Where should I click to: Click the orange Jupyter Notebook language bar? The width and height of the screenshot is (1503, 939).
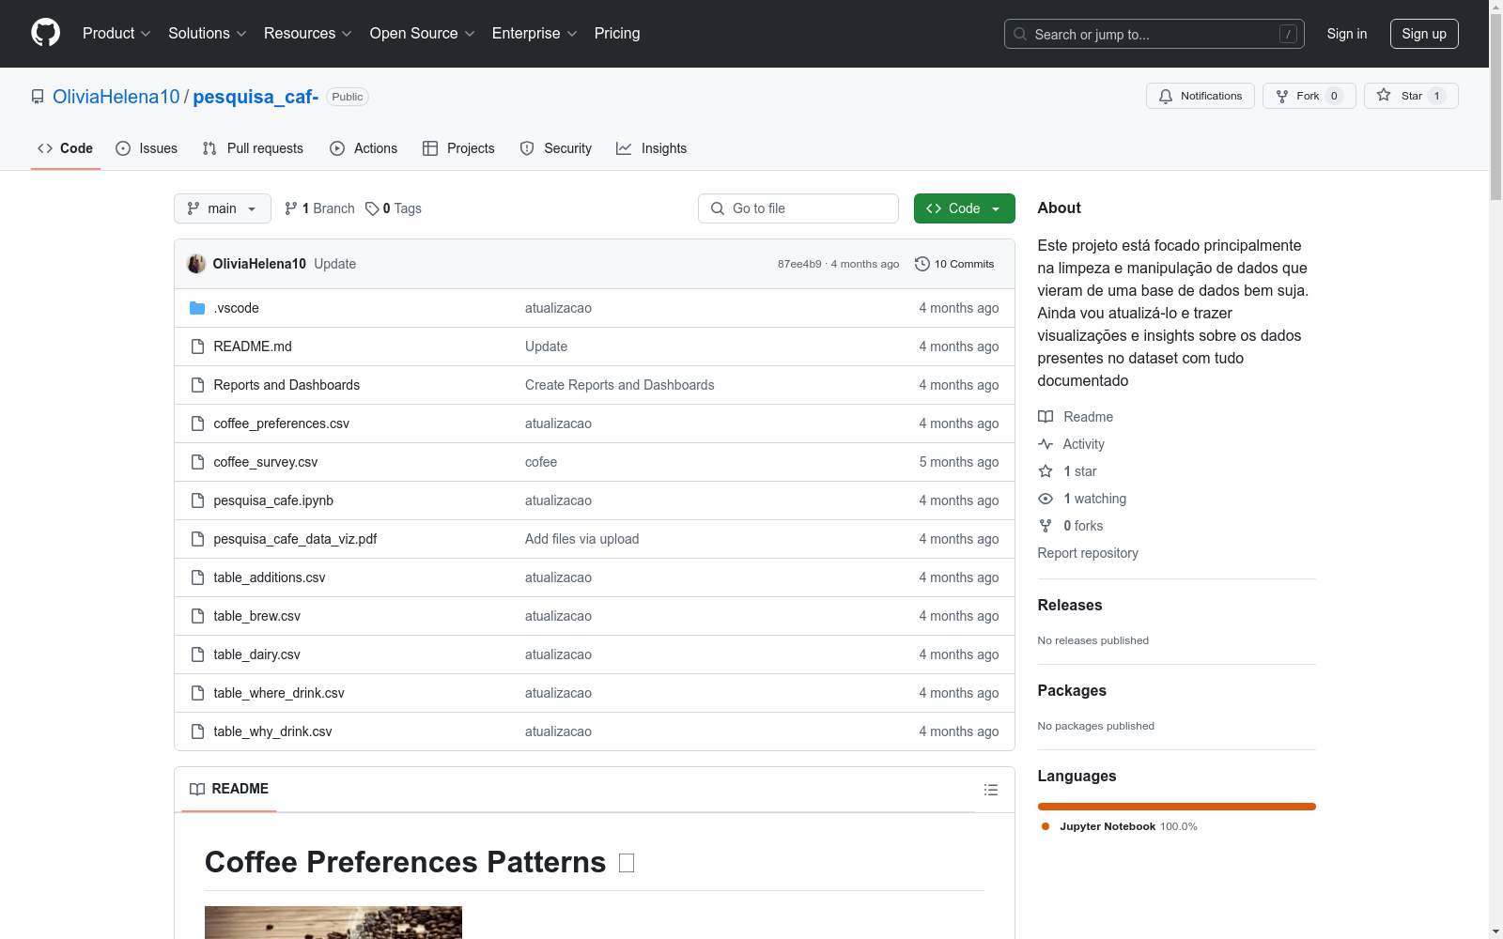[x=1176, y=807]
